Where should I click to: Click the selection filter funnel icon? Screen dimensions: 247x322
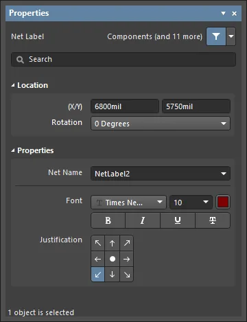tap(216, 36)
